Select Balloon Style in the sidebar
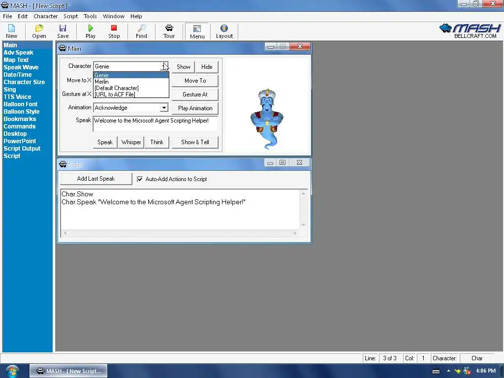This screenshot has width=504, height=378. (22, 112)
